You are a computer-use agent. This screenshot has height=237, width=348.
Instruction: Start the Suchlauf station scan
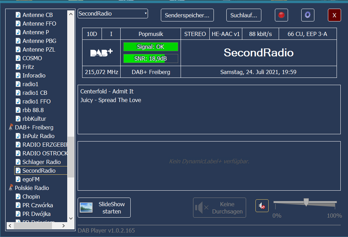click(244, 15)
